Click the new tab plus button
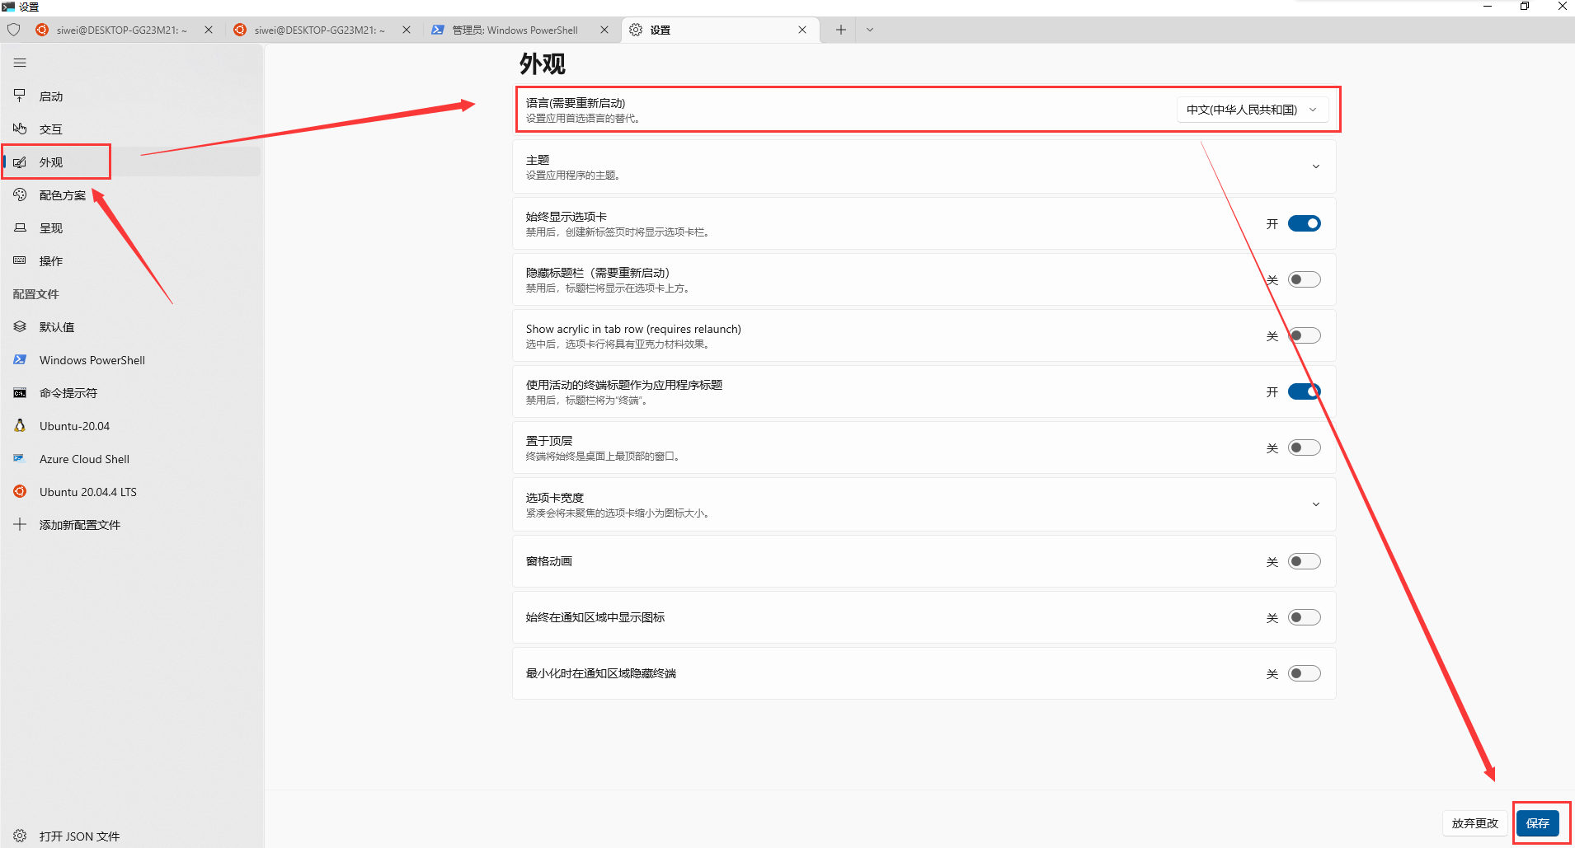This screenshot has height=848, width=1575. pos(840,30)
